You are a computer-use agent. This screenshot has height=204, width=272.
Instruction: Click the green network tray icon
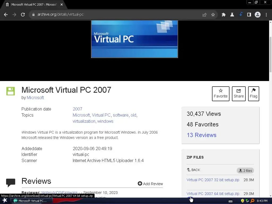tap(247, 201)
